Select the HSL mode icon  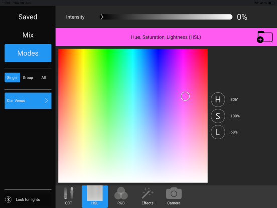95,193
